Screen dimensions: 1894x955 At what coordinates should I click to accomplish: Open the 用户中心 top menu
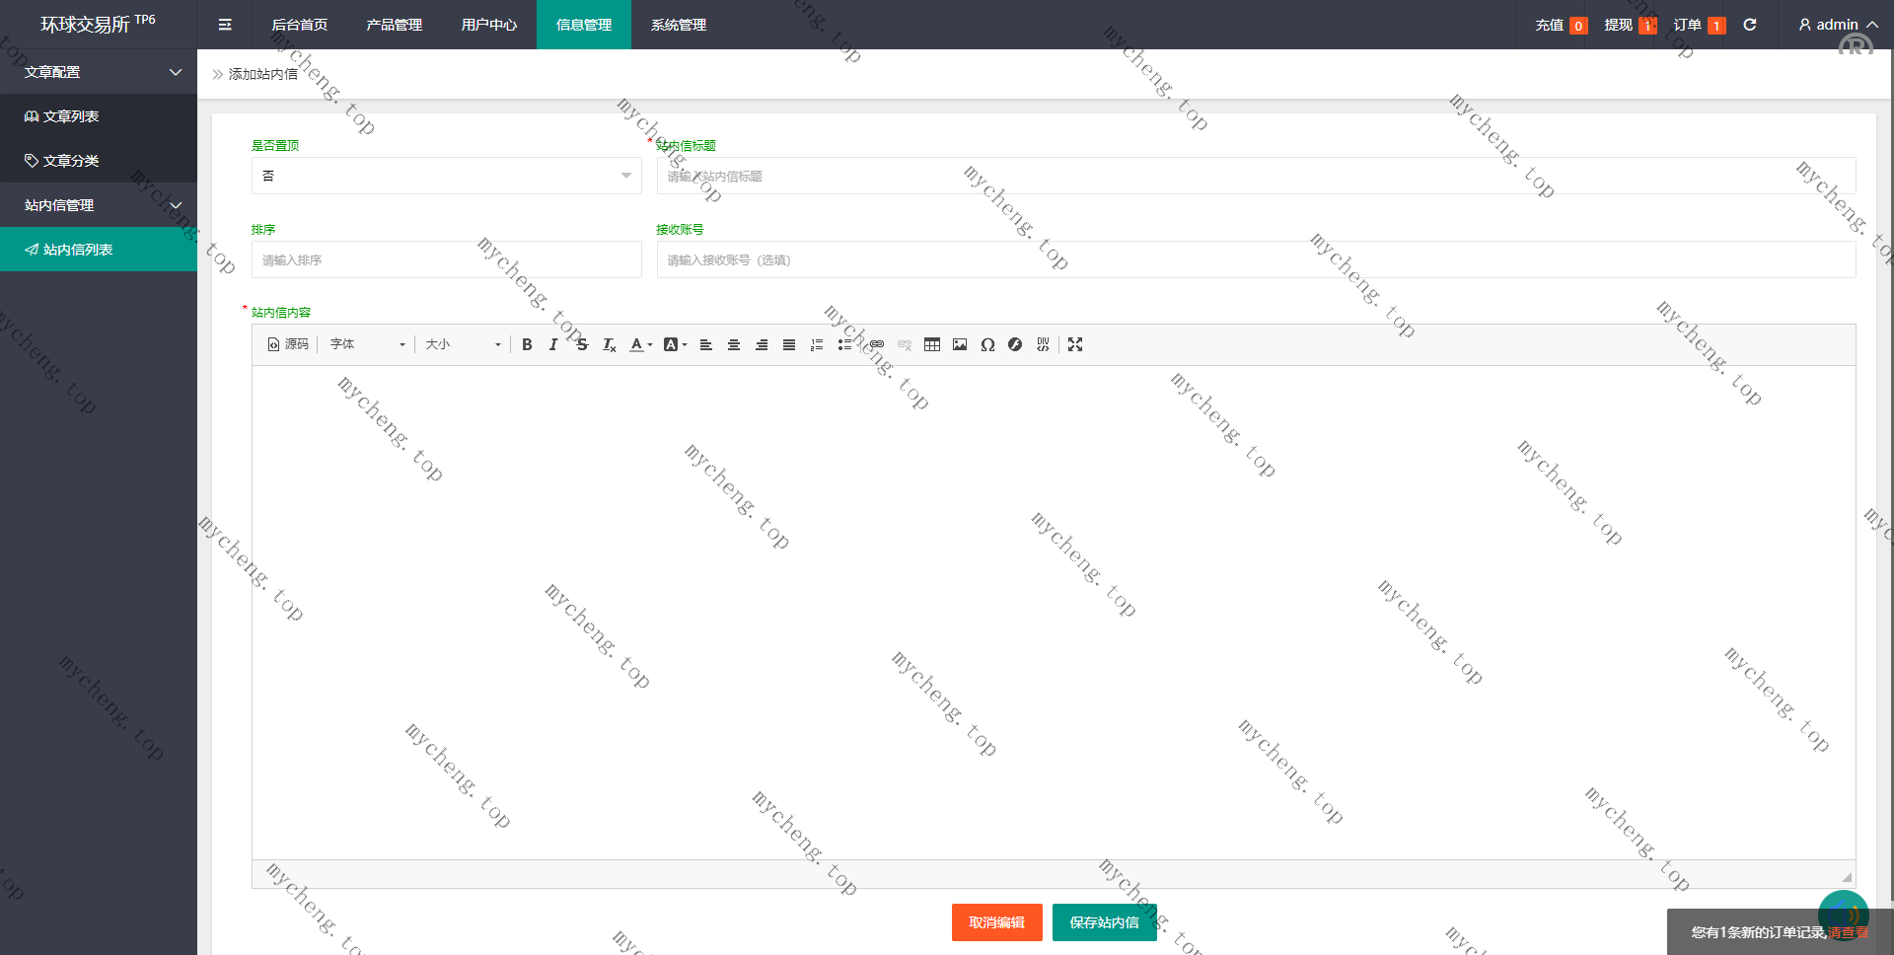(488, 25)
